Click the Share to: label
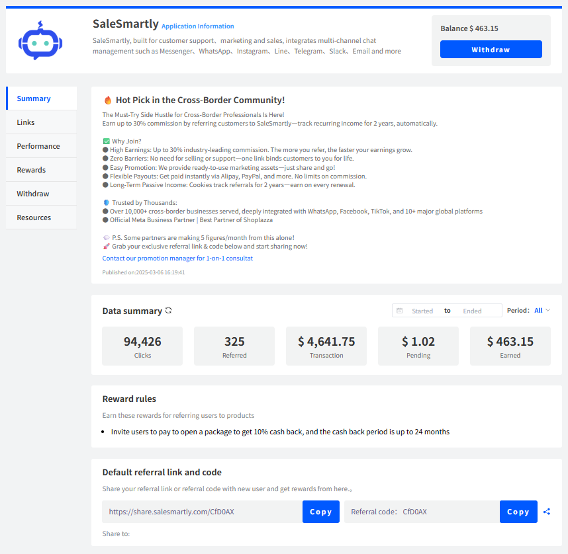 pyautogui.click(x=116, y=534)
